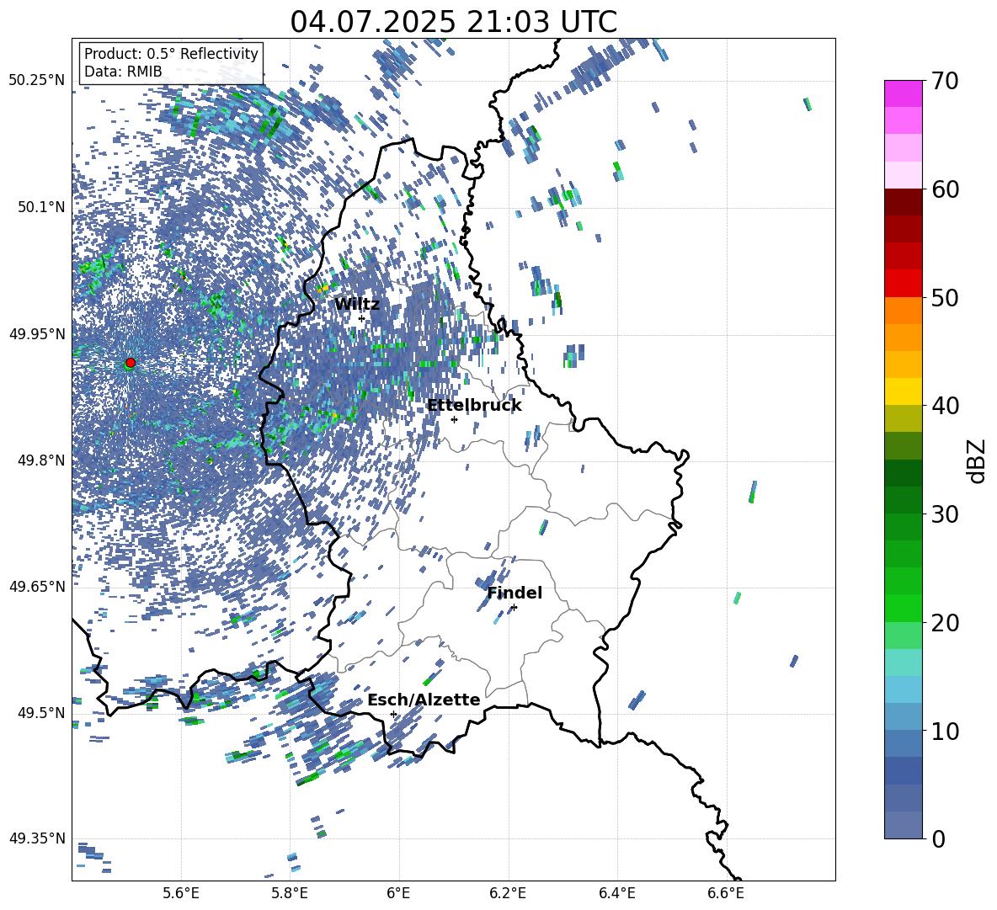Click the Wiltz city label
The height and width of the screenshot is (910, 997).
[x=357, y=305]
